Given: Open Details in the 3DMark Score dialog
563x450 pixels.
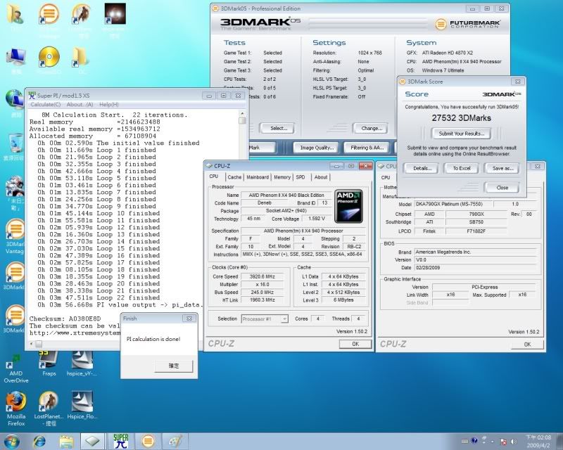Looking at the screenshot, I should pos(422,168).
